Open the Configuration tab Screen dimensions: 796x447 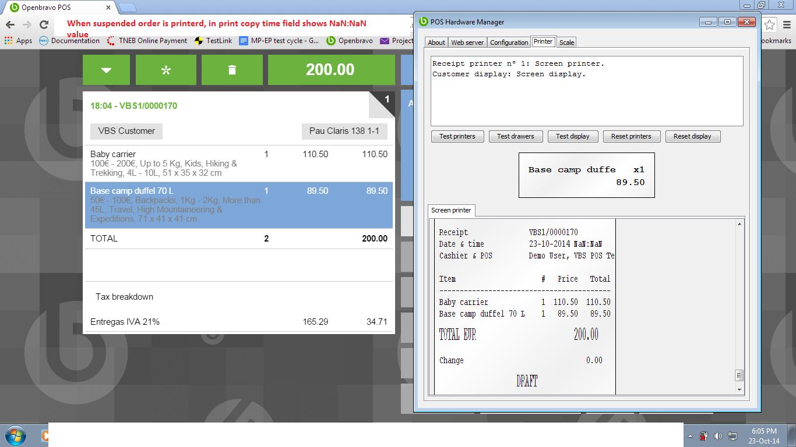tap(509, 42)
